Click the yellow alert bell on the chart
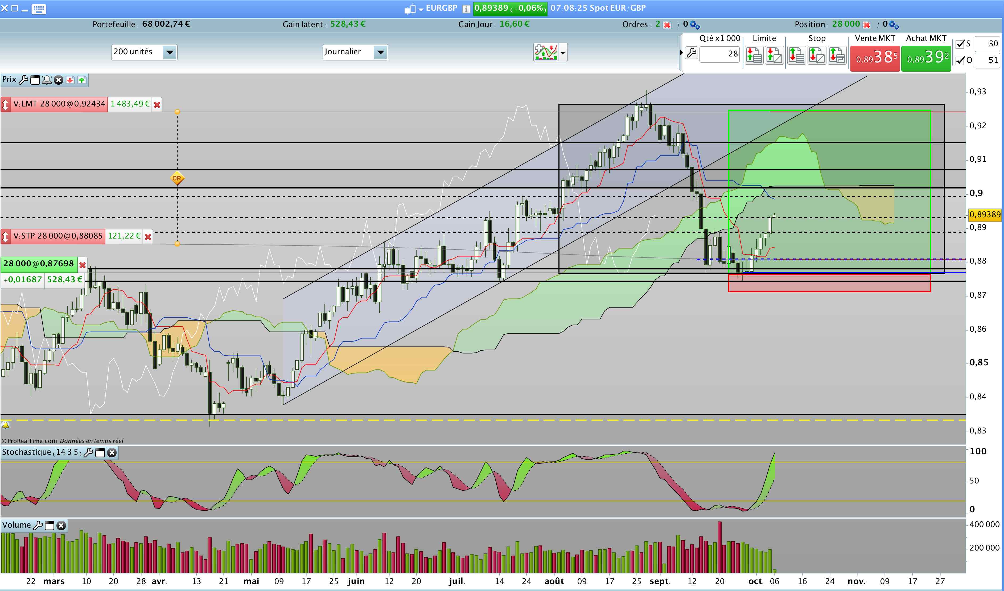1004x591 pixels. tap(6, 425)
